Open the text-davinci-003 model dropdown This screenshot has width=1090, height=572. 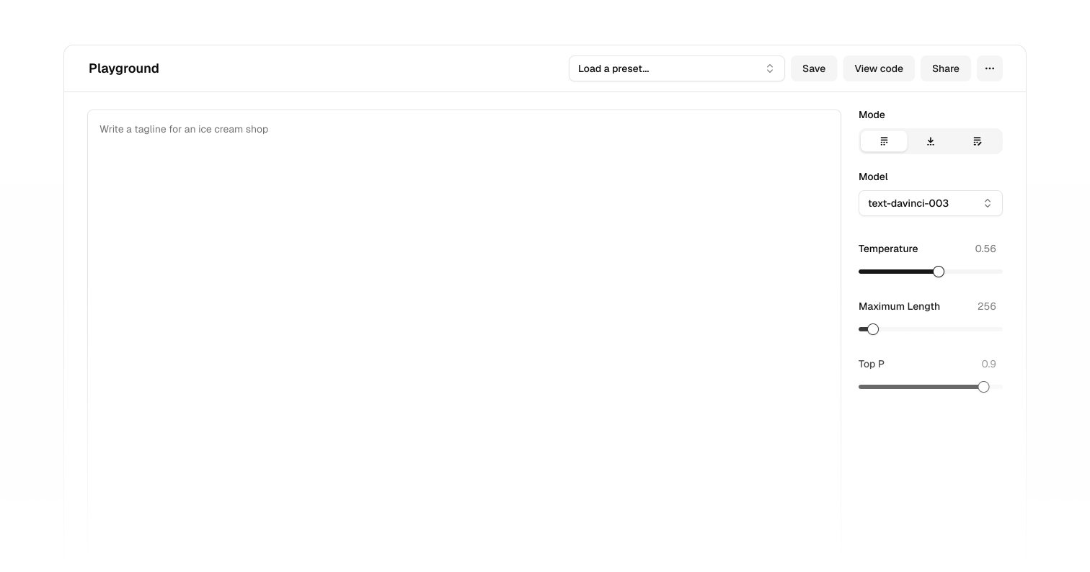point(931,203)
